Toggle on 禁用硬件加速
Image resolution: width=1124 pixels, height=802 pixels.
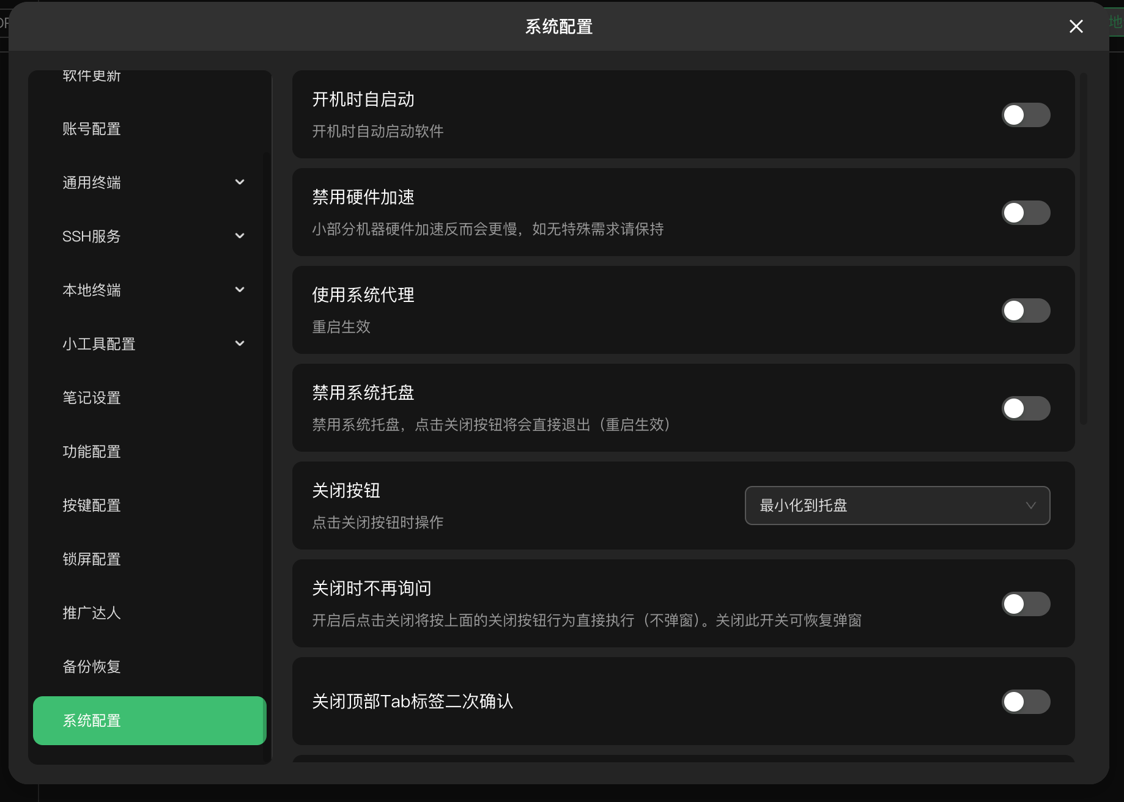(x=1026, y=212)
